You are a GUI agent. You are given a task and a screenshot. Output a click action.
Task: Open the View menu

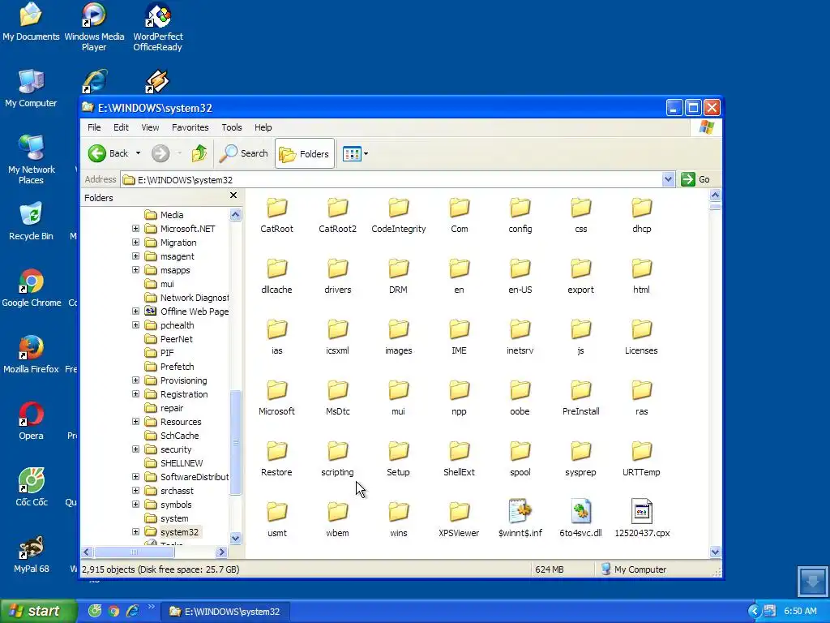150,127
